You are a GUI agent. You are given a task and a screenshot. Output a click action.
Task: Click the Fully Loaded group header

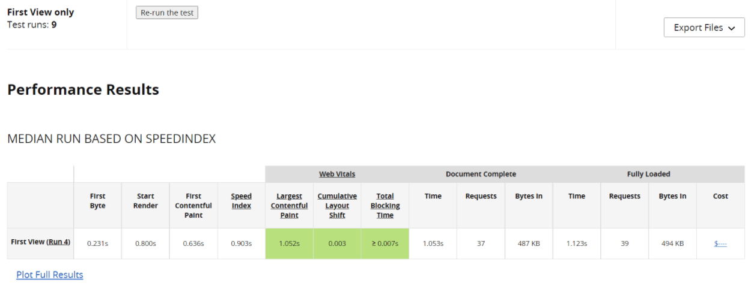(649, 174)
